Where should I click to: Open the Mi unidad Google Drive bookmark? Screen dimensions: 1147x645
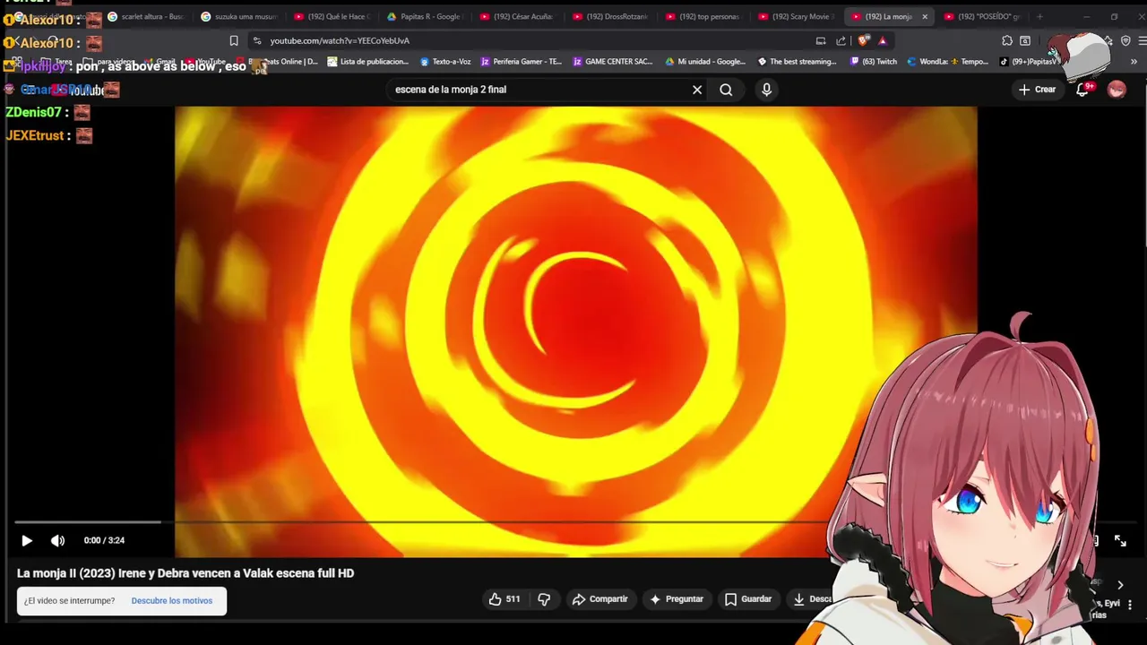(x=705, y=62)
